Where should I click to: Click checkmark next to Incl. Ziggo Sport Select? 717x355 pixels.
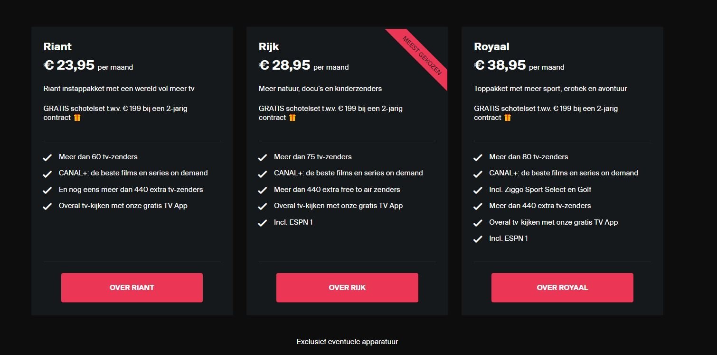[x=478, y=190]
